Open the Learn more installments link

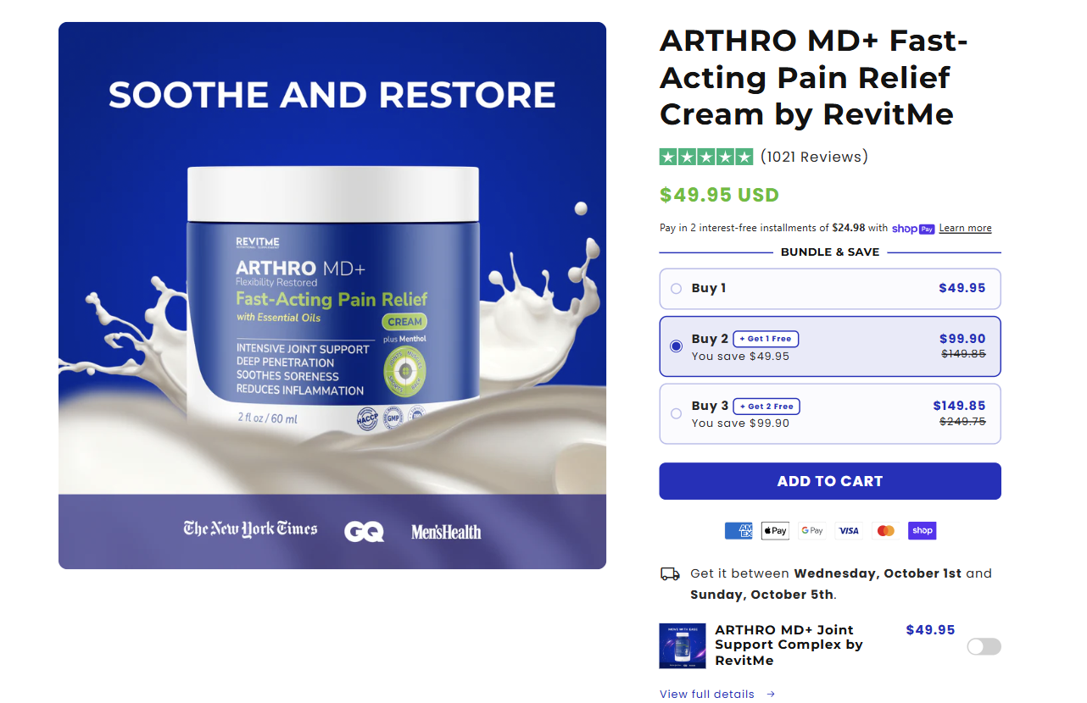[965, 229]
